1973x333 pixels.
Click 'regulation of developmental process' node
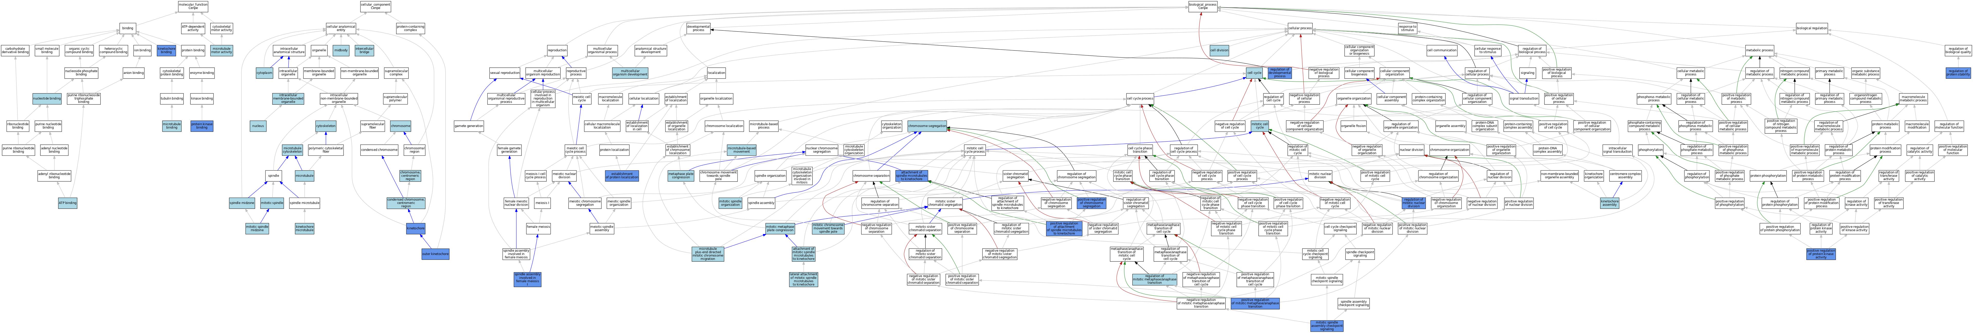(x=1279, y=73)
